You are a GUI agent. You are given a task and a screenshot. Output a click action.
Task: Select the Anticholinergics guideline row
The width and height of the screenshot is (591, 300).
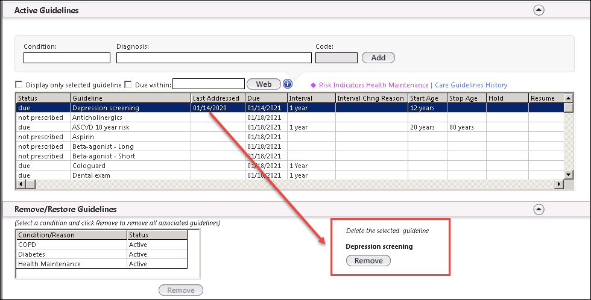(x=290, y=117)
